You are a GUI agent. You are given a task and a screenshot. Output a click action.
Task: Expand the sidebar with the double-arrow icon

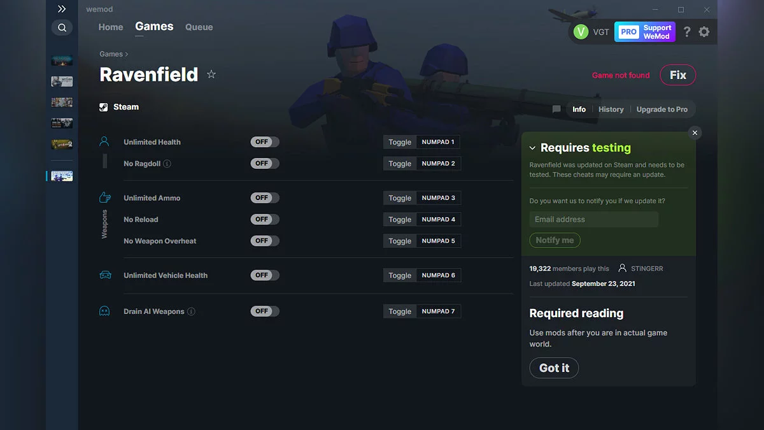coord(62,9)
